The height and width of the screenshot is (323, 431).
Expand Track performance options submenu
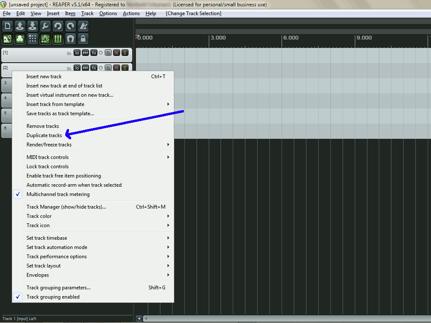point(93,257)
